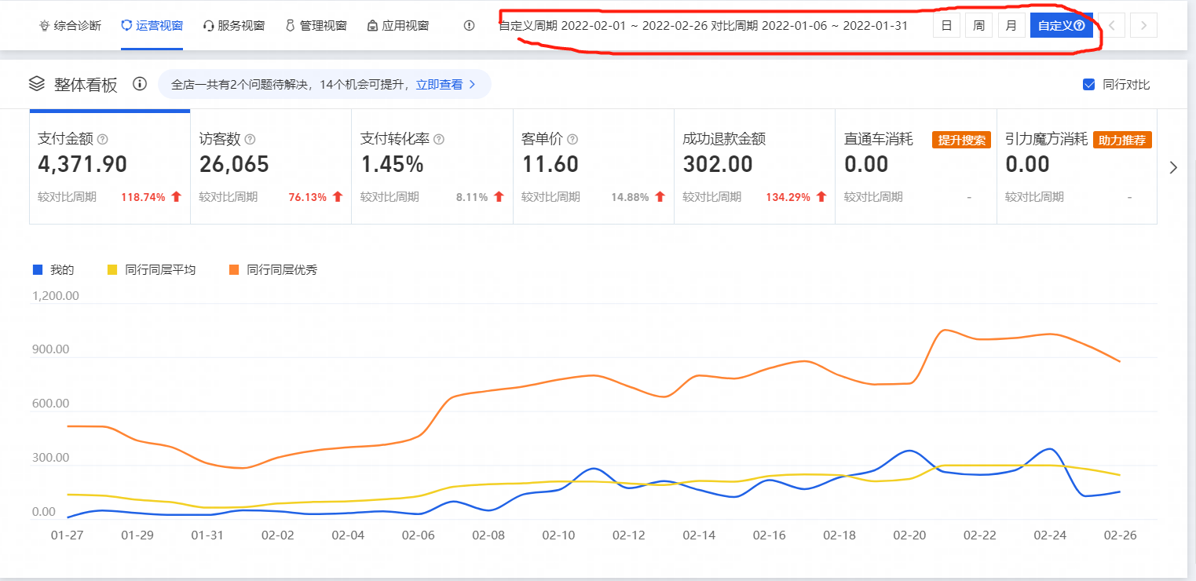Click help icon next to 访客数
Viewport: 1196px width, 581px height.
tap(250, 139)
